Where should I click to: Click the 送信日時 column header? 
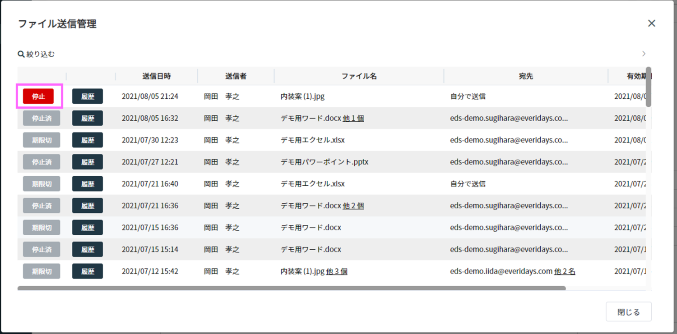coord(157,76)
